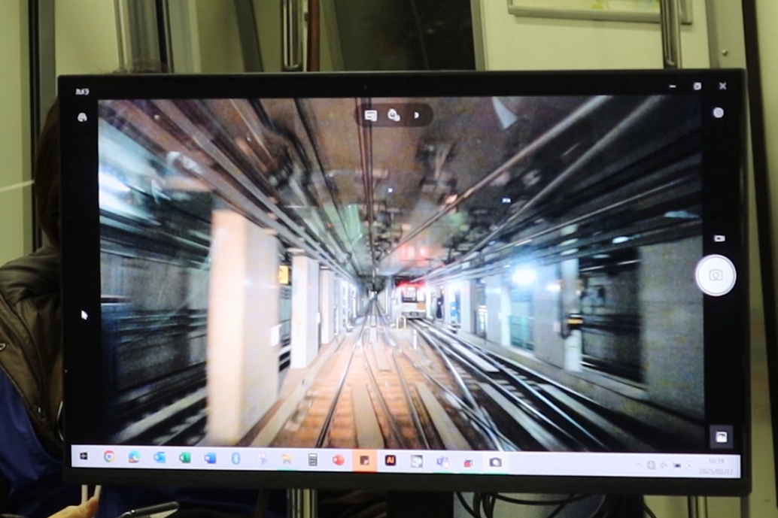The height and width of the screenshot is (518, 778).
Task: Open Word from the taskbar
Action: click(x=210, y=458)
